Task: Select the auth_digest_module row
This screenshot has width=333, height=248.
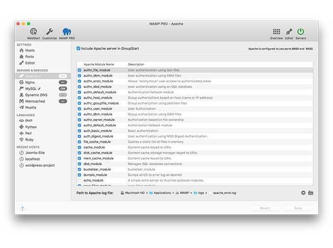Action: 195,136
